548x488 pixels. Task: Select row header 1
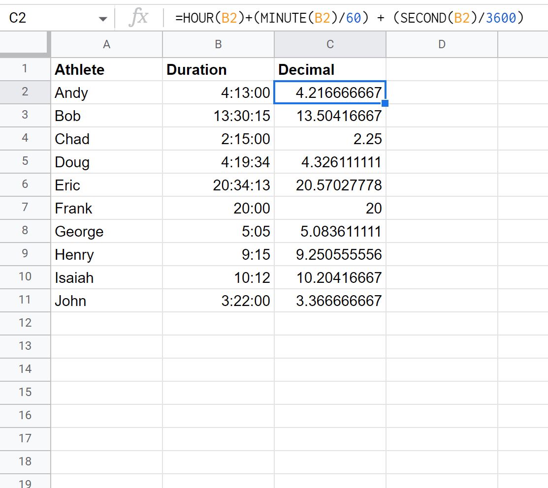pyautogui.click(x=25, y=69)
